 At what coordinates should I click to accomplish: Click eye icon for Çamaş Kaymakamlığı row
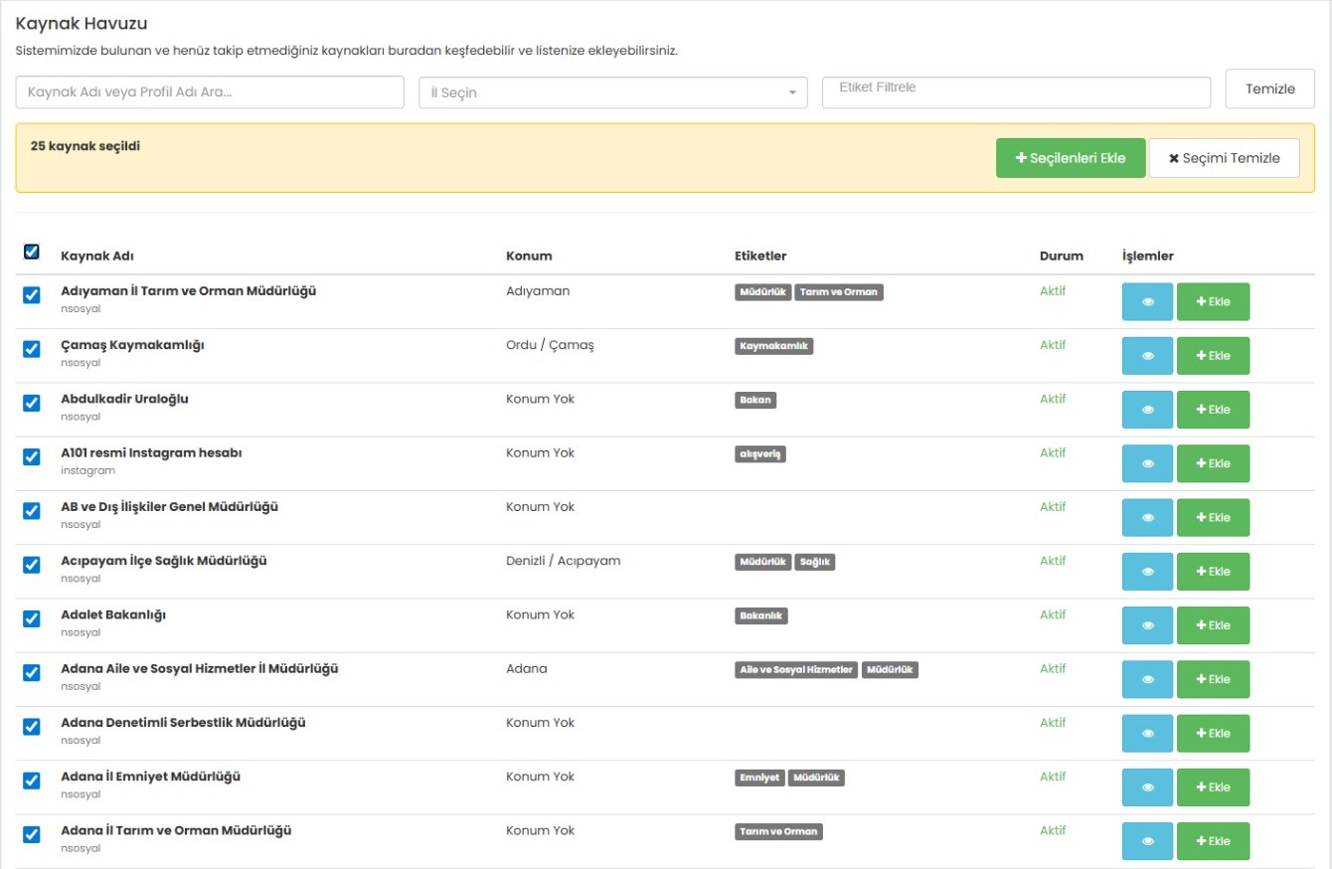click(1147, 356)
